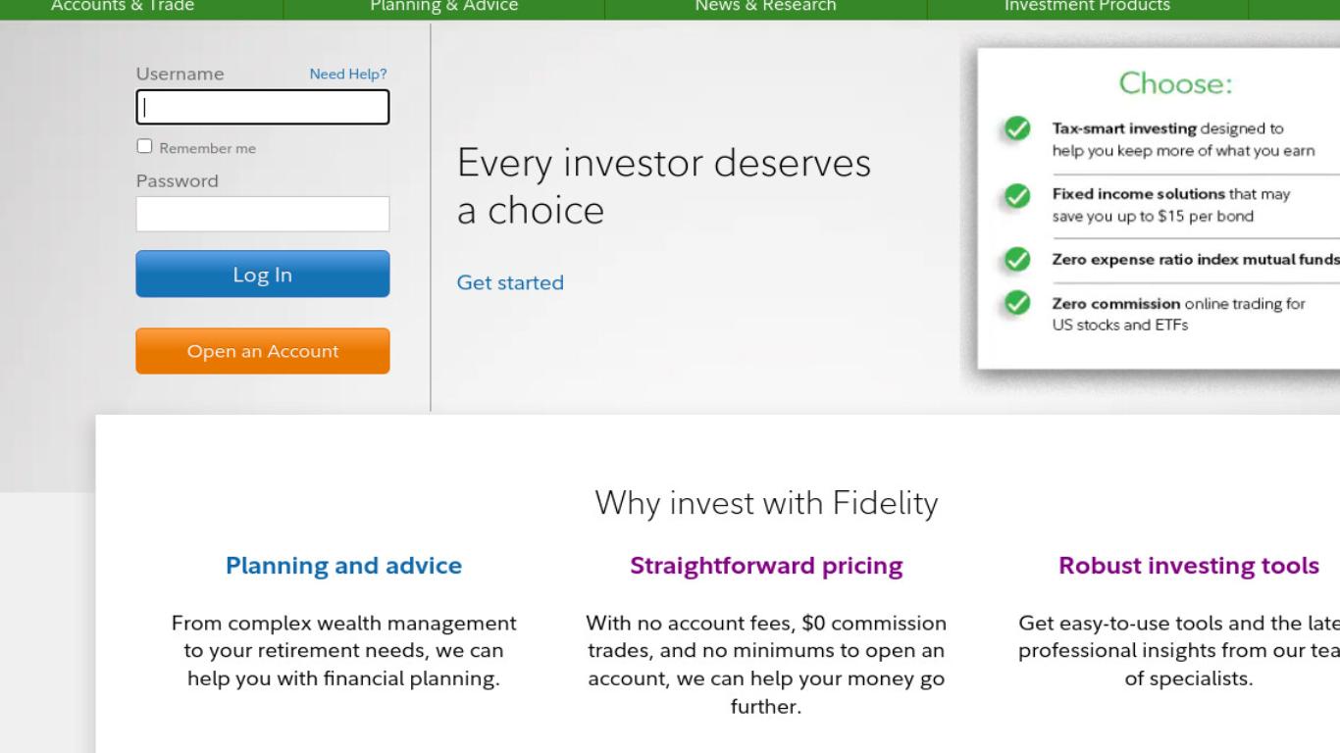Focus the Username input field

[263, 107]
